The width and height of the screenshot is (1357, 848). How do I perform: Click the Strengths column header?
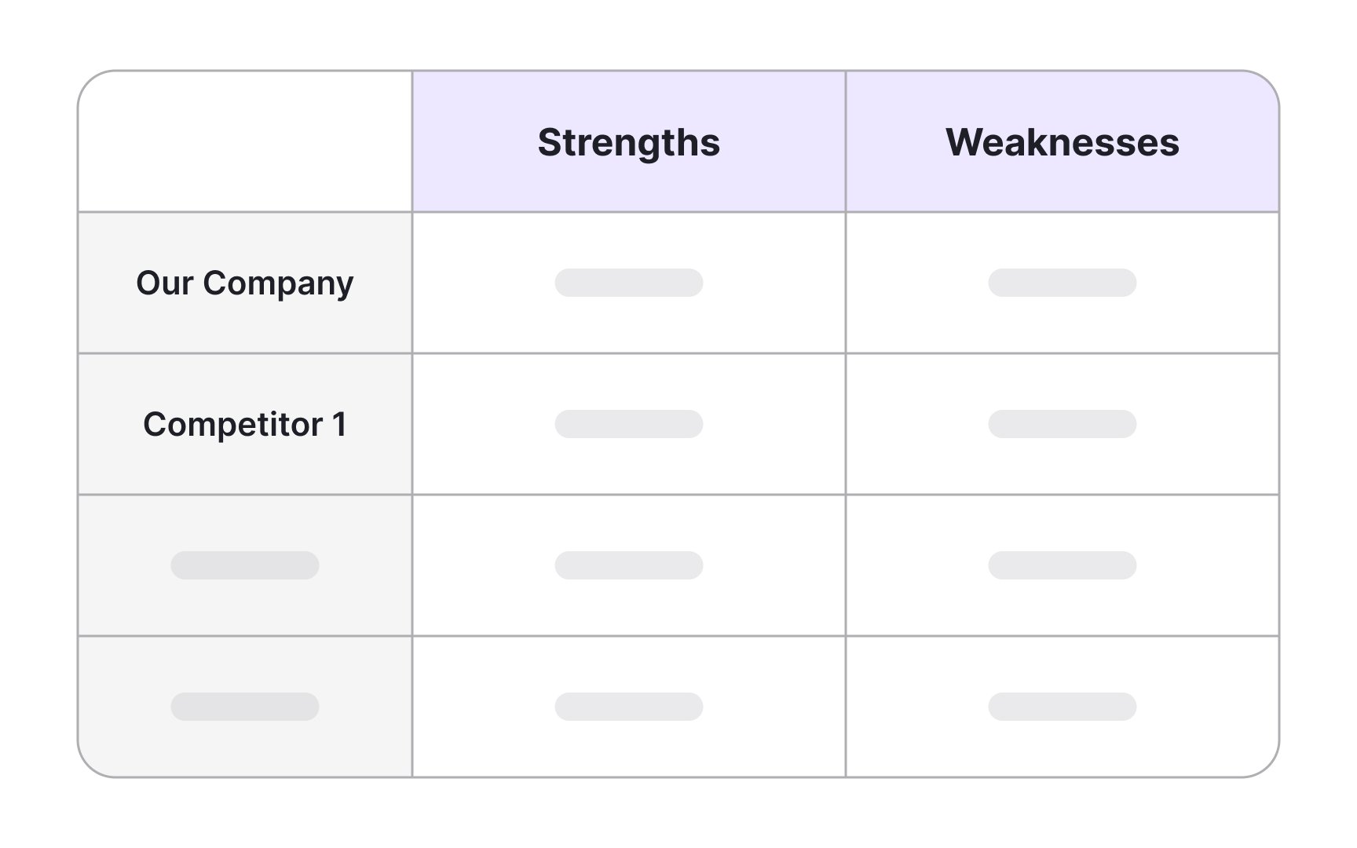[628, 143]
